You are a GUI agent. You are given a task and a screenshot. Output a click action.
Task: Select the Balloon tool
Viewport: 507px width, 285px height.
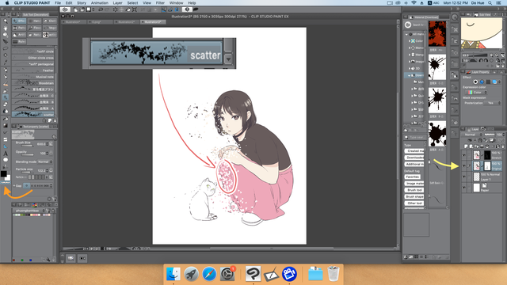tap(6, 160)
